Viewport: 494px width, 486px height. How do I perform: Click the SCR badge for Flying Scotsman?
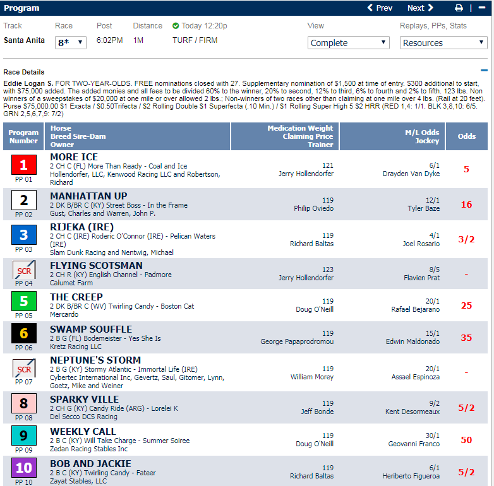tap(23, 271)
